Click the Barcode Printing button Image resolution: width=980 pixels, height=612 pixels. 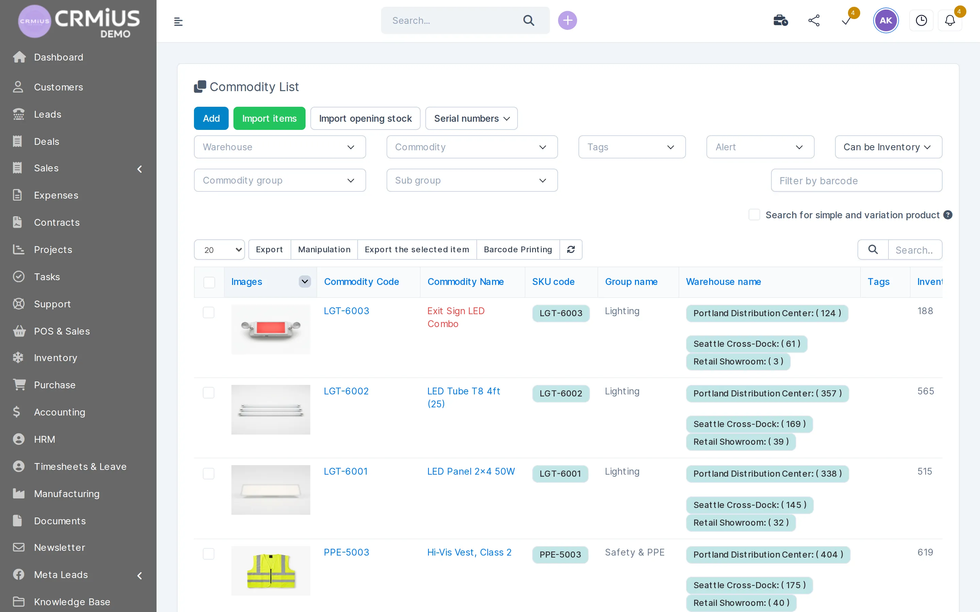(x=518, y=249)
